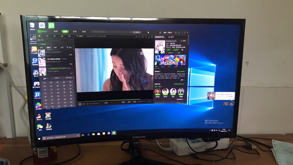293x165 pixels.
Task: Open File Explorer from the taskbar
Action: pos(93,134)
